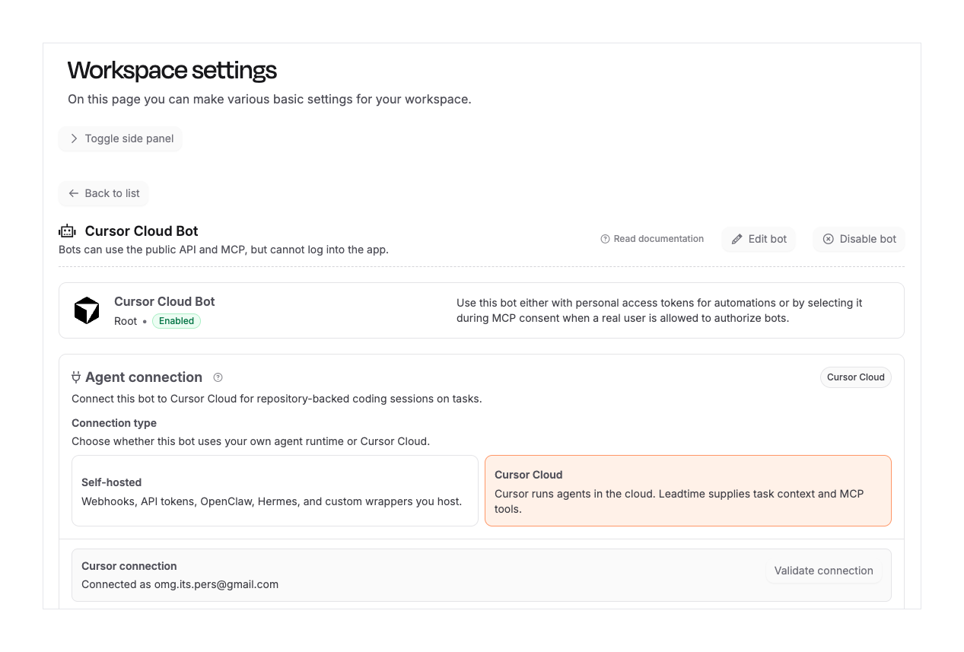Click the Cursor Cloud Bot card name
Image resolution: width=964 pixels, height=652 pixels.
click(x=164, y=302)
